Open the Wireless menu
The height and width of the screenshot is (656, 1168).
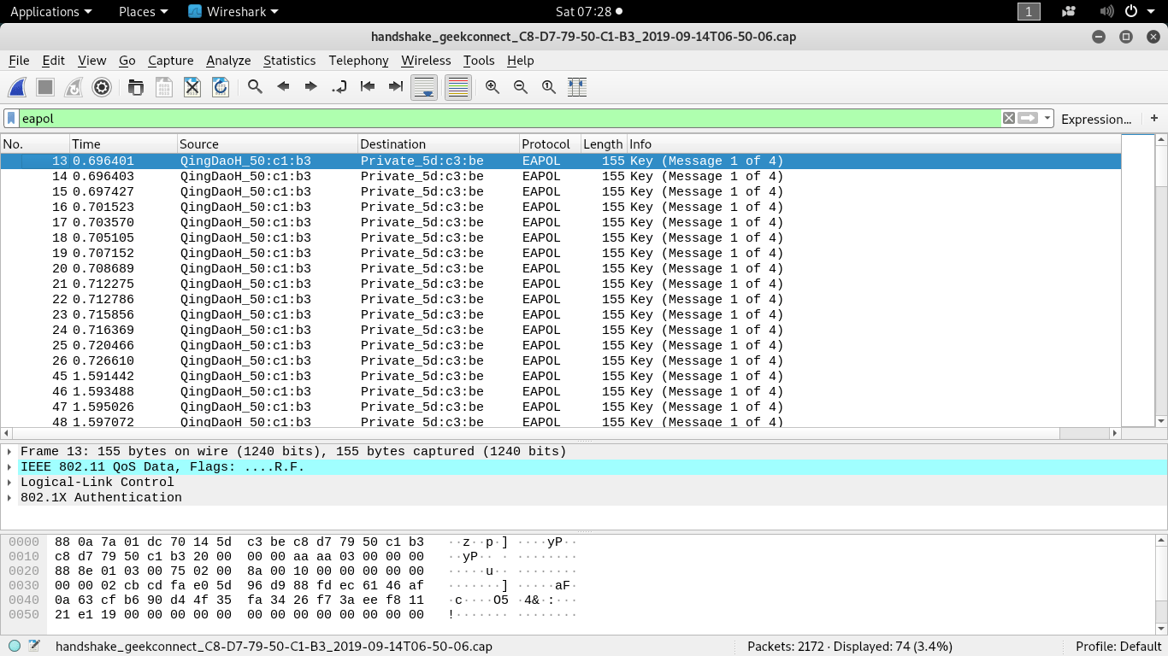426,61
